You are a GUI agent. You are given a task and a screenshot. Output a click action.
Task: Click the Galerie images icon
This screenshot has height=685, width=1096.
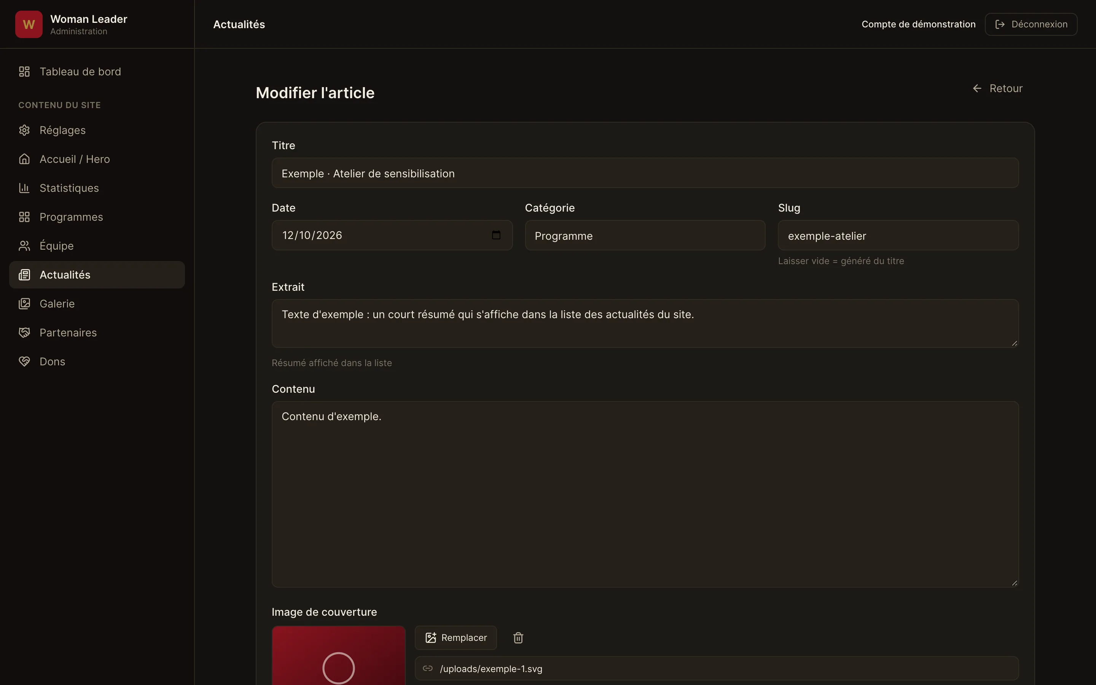coord(24,304)
